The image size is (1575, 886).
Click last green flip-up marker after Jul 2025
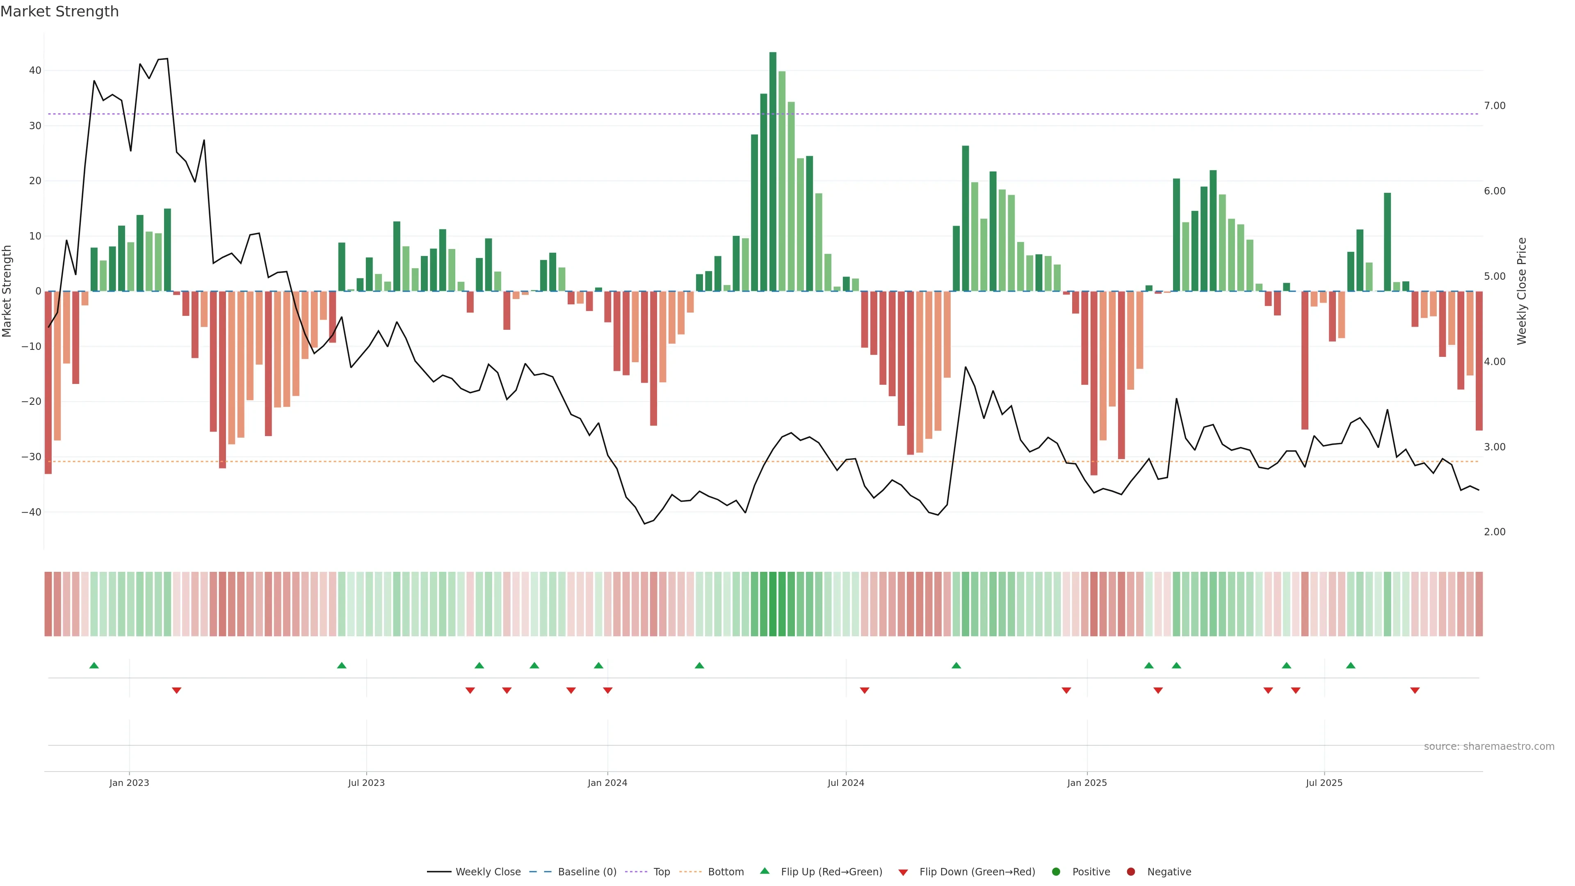tap(1351, 665)
